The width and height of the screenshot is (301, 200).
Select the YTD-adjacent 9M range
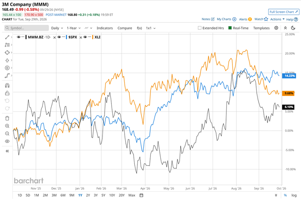(x=72, y=195)
